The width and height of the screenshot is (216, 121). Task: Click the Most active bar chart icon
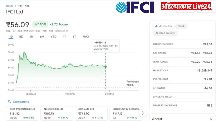[156, 26]
